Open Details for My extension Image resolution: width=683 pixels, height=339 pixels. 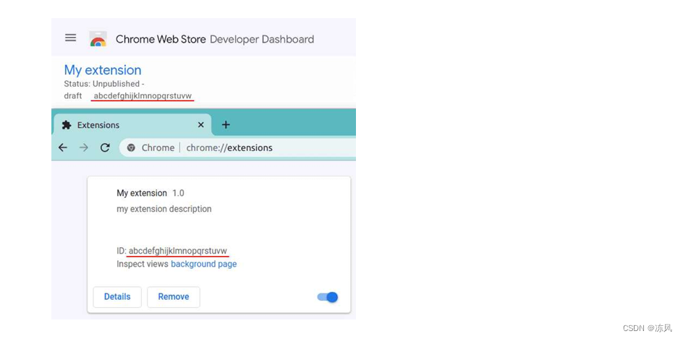tap(117, 297)
